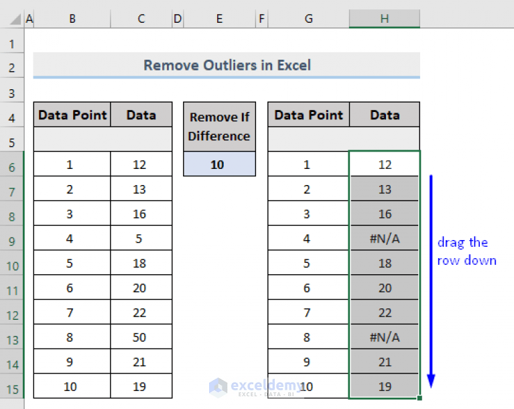Select cell C12 containing 22

tap(141, 312)
